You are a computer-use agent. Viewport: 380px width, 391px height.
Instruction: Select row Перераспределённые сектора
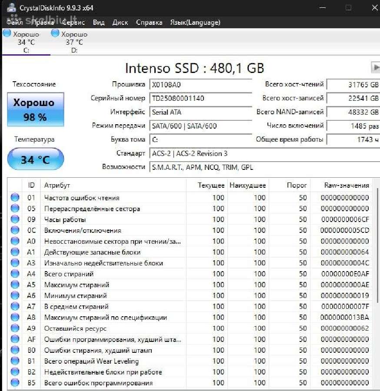coord(190,209)
